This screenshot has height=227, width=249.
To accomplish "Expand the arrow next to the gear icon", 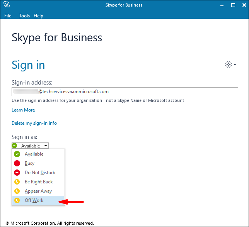I will point(235,64).
